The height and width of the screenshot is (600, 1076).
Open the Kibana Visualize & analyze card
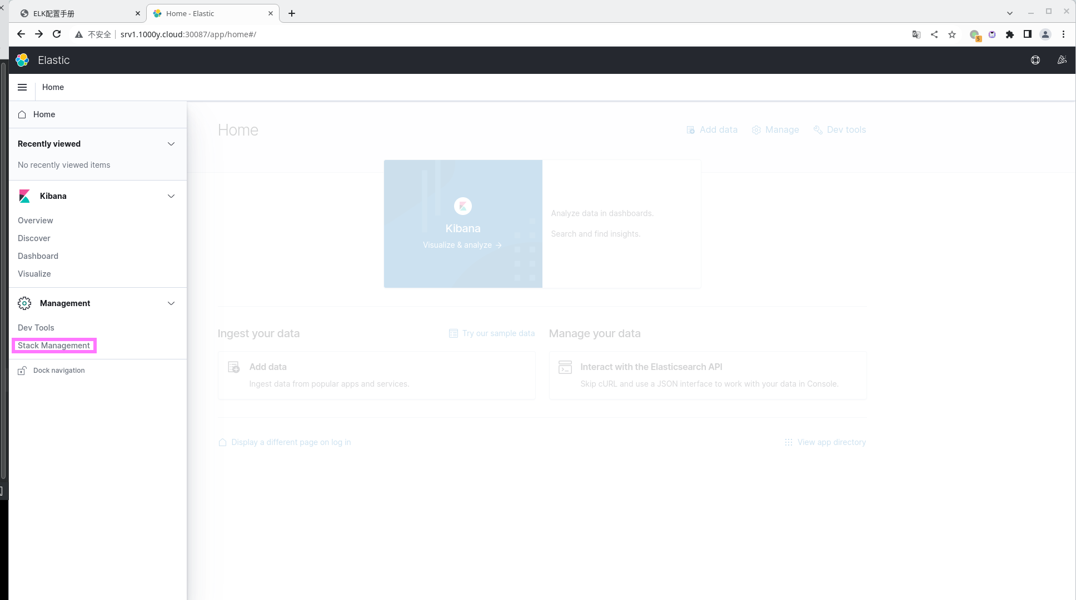pyautogui.click(x=463, y=224)
